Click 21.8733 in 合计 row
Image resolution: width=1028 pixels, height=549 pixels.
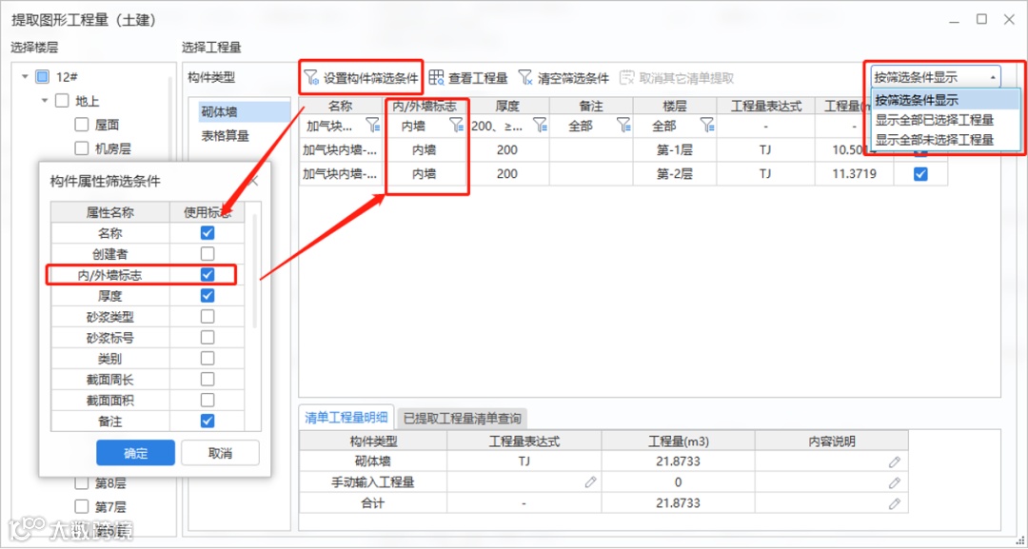(x=678, y=503)
